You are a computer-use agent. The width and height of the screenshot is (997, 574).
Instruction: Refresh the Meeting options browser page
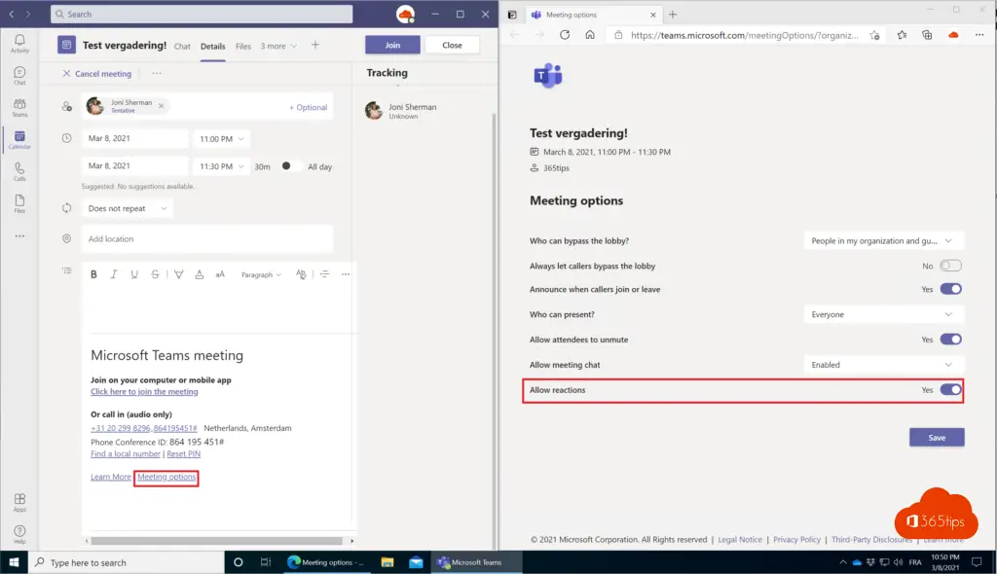pyautogui.click(x=565, y=35)
